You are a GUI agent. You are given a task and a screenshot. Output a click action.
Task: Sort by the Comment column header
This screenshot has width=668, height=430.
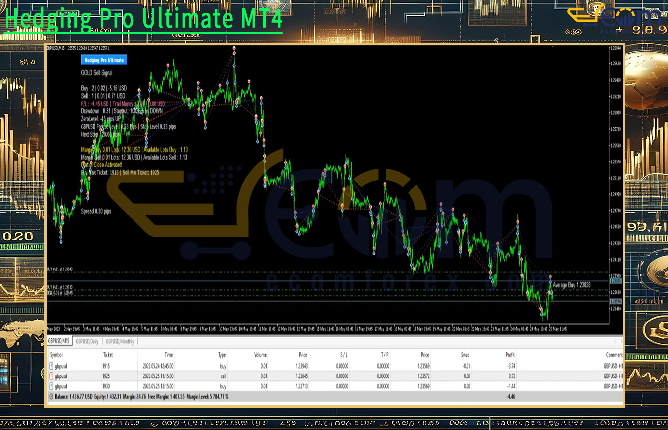[x=614, y=355]
